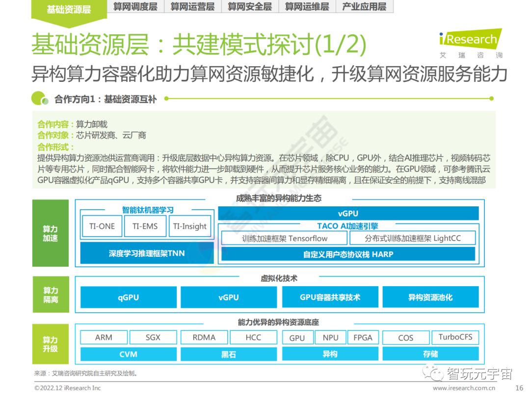Image resolution: width=530 pixels, height=397 pixels.
Task: Click the TACO AI加速引擎 heading
Action: [347, 226]
